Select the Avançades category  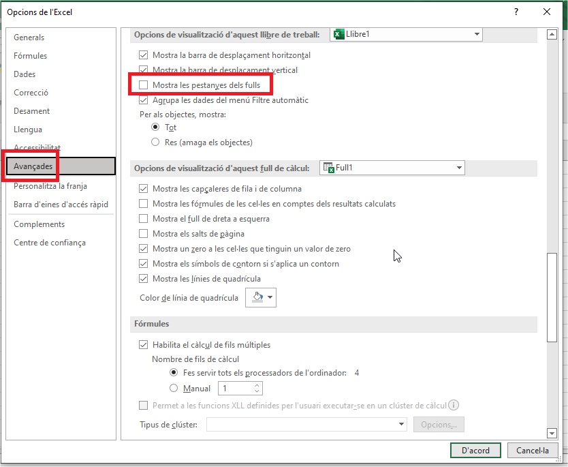61,166
